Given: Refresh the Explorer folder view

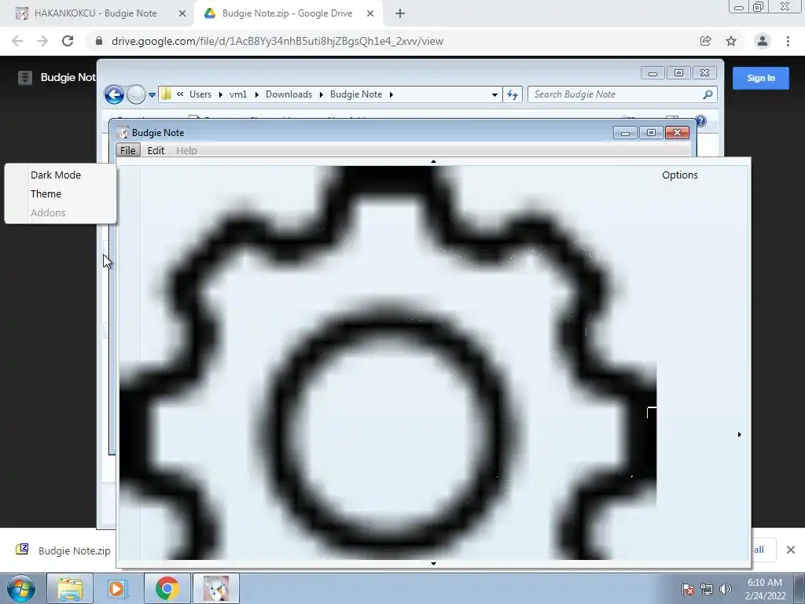Looking at the screenshot, I should click(513, 94).
